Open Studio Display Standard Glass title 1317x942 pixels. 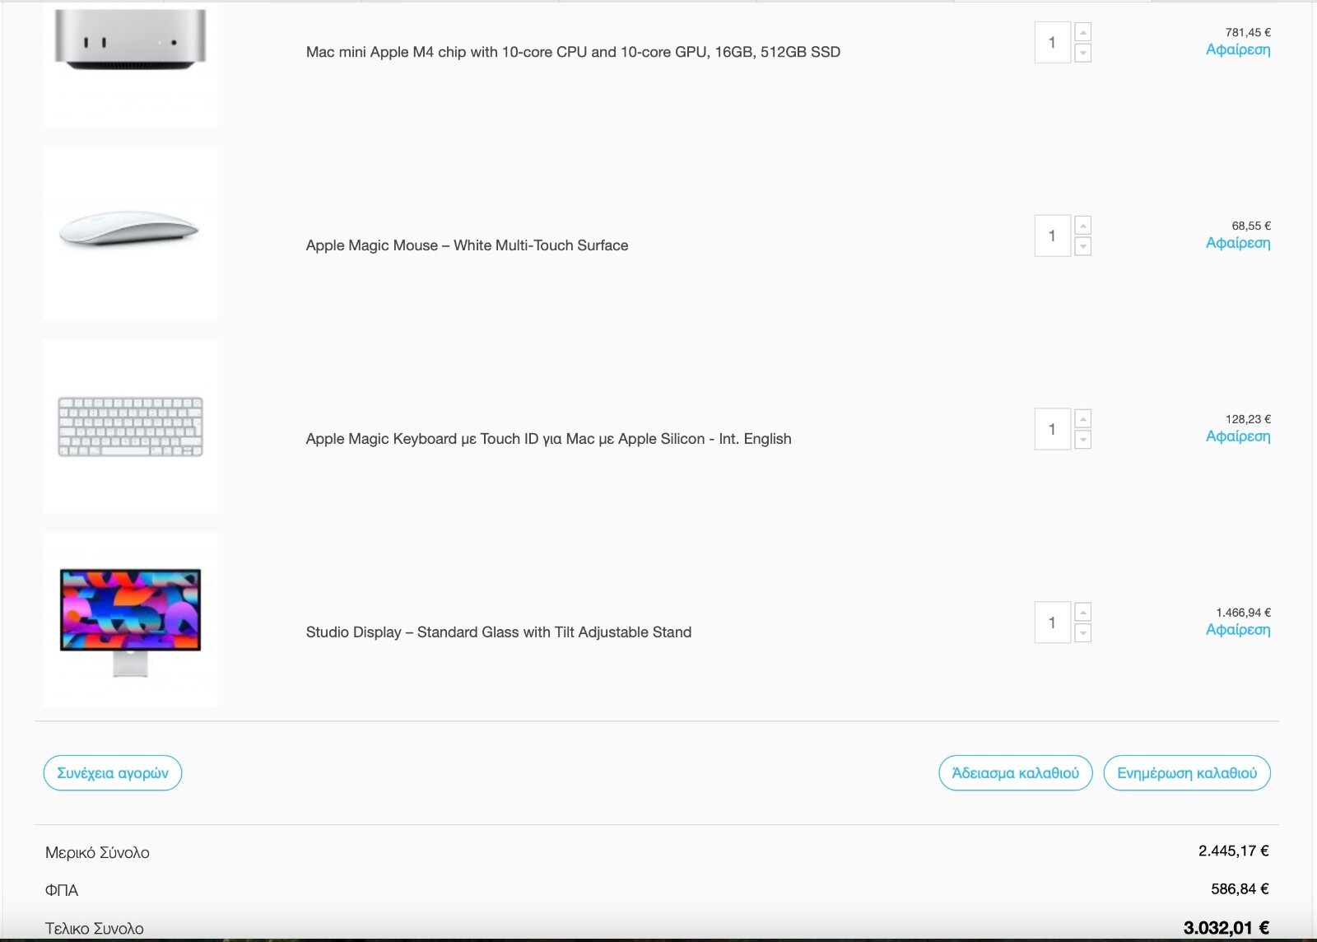coord(498,632)
